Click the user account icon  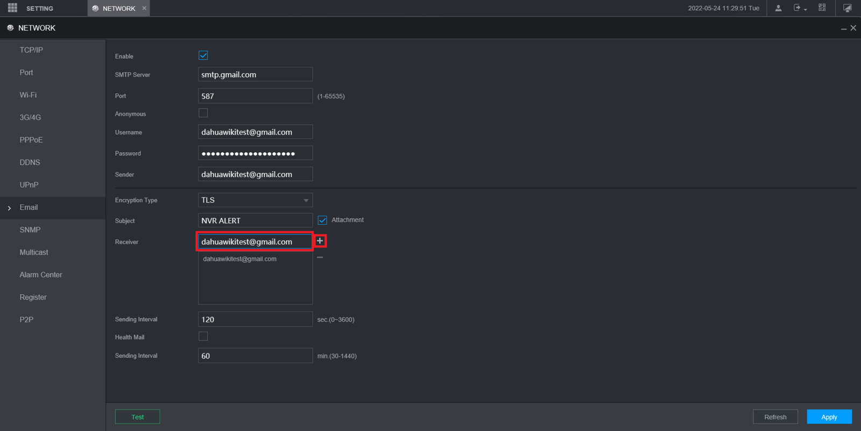(x=778, y=8)
